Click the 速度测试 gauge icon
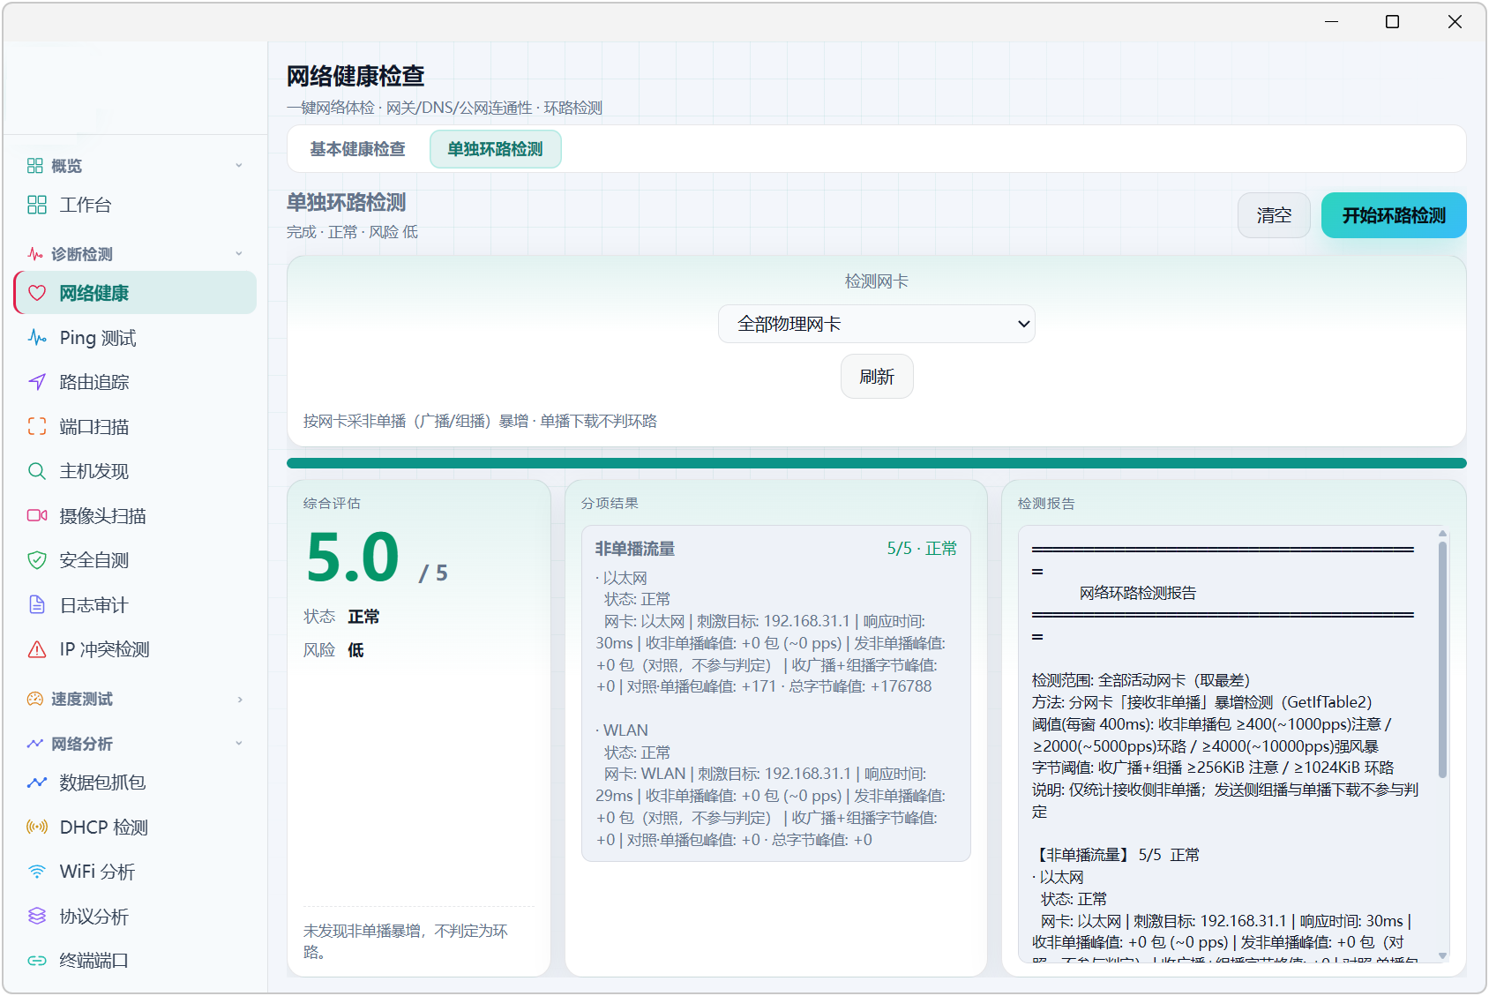 35,699
